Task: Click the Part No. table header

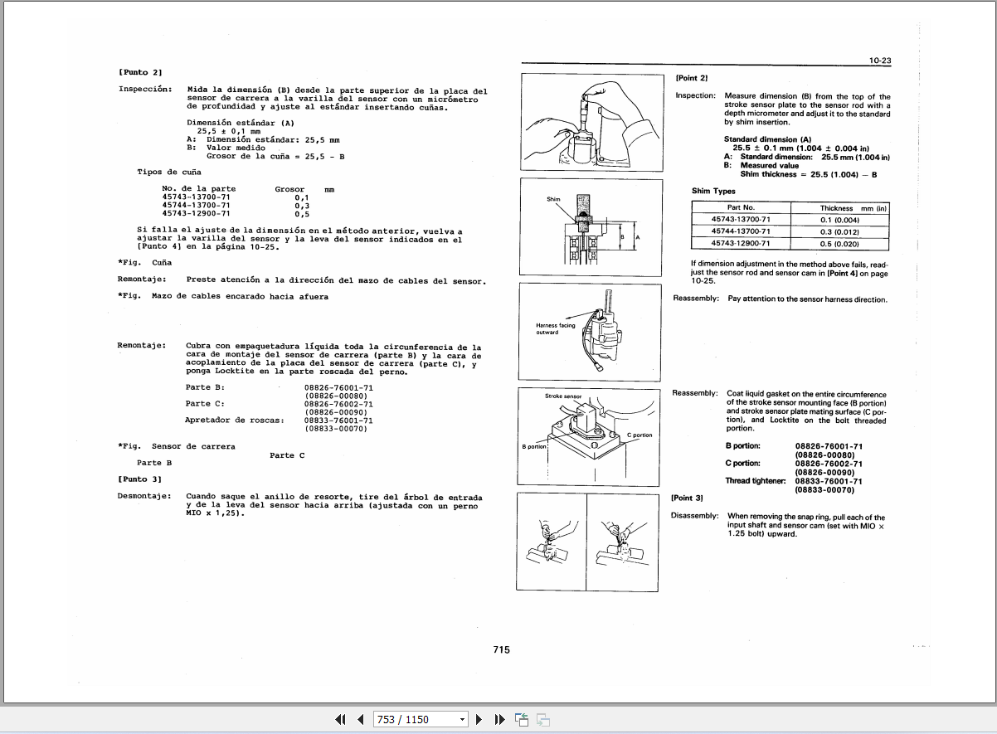Action: 741,208
